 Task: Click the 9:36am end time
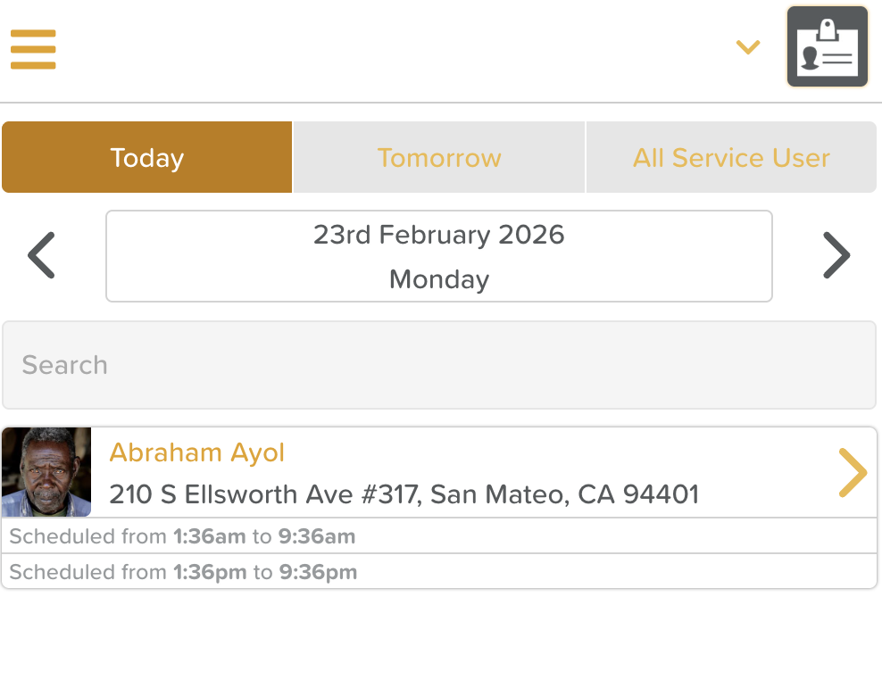[x=317, y=536]
